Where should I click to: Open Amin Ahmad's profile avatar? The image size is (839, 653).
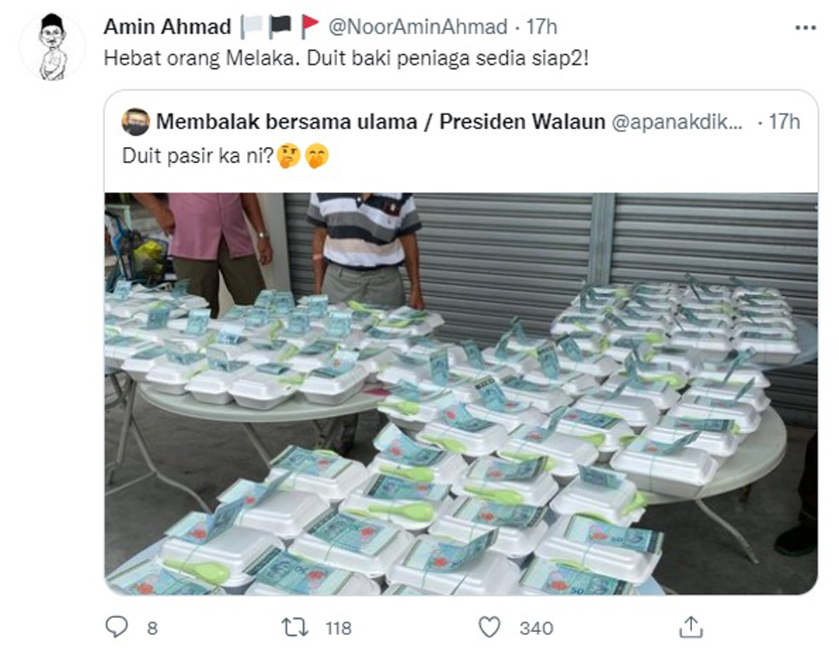[x=53, y=47]
